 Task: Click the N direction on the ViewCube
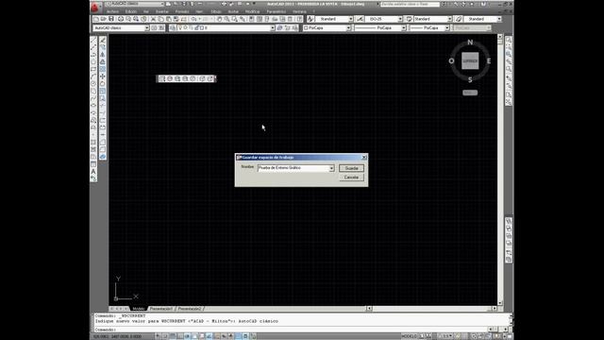[470, 42]
